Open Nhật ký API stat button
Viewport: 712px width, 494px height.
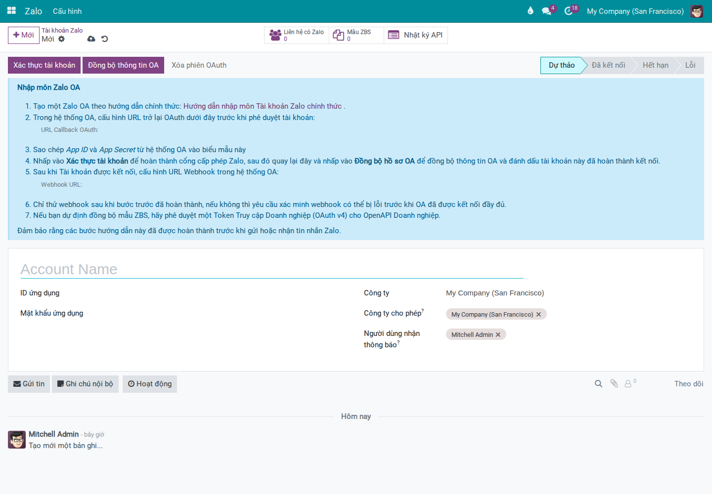coord(416,35)
